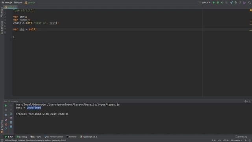Click the down arrow in the Run panel

(x=11, y=110)
